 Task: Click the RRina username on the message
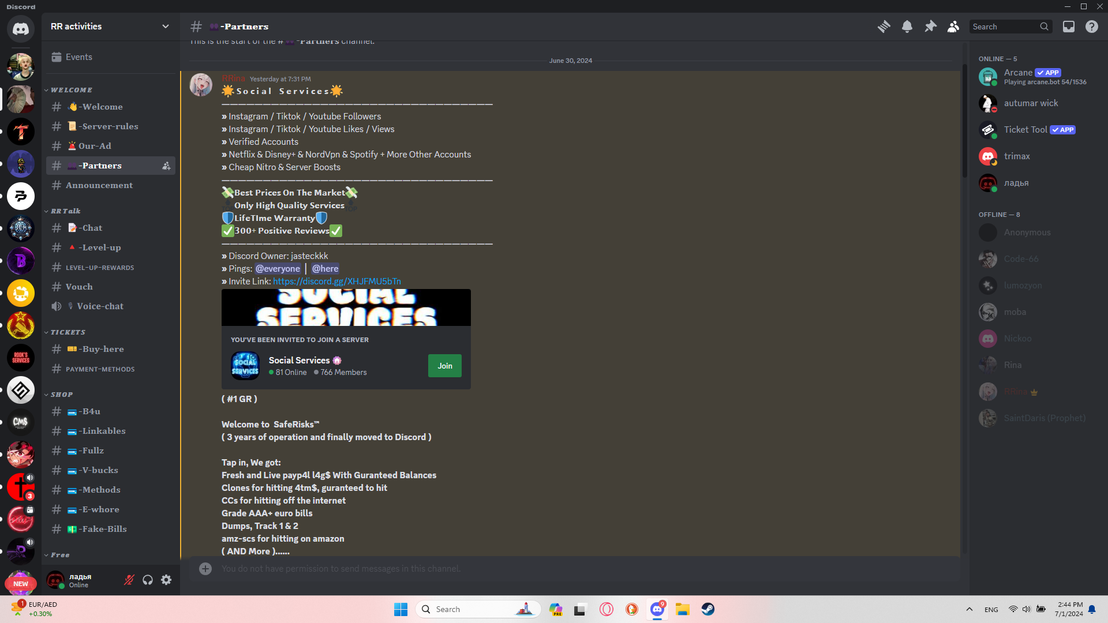tap(233, 78)
